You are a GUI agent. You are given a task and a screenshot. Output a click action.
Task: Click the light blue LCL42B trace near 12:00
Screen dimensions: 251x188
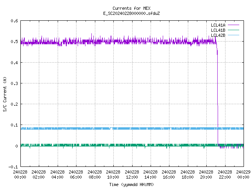pyautogui.click(x=132, y=128)
